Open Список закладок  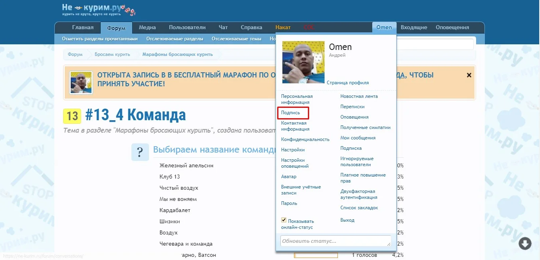point(359,208)
